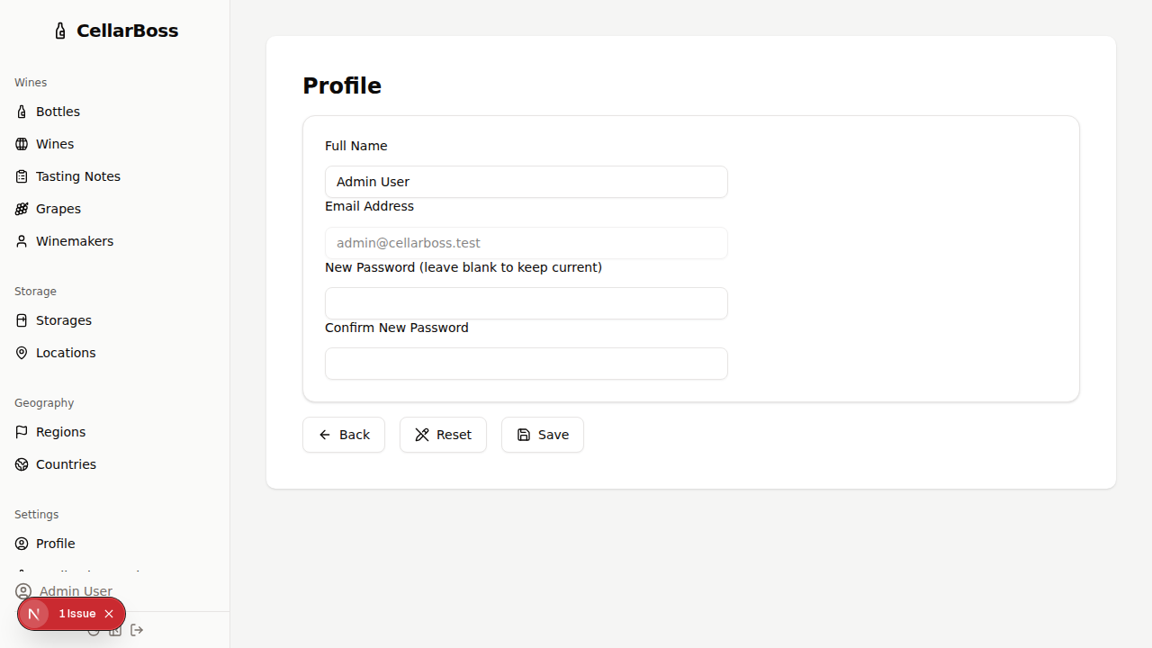This screenshot has width=1152, height=648.
Task: Click the Grapes icon in sidebar
Action: click(x=22, y=209)
